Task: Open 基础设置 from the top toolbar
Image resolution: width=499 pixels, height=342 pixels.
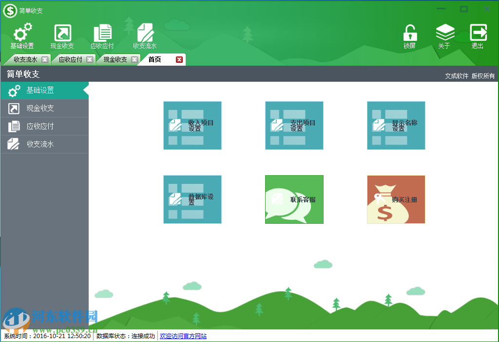Action: point(22,36)
